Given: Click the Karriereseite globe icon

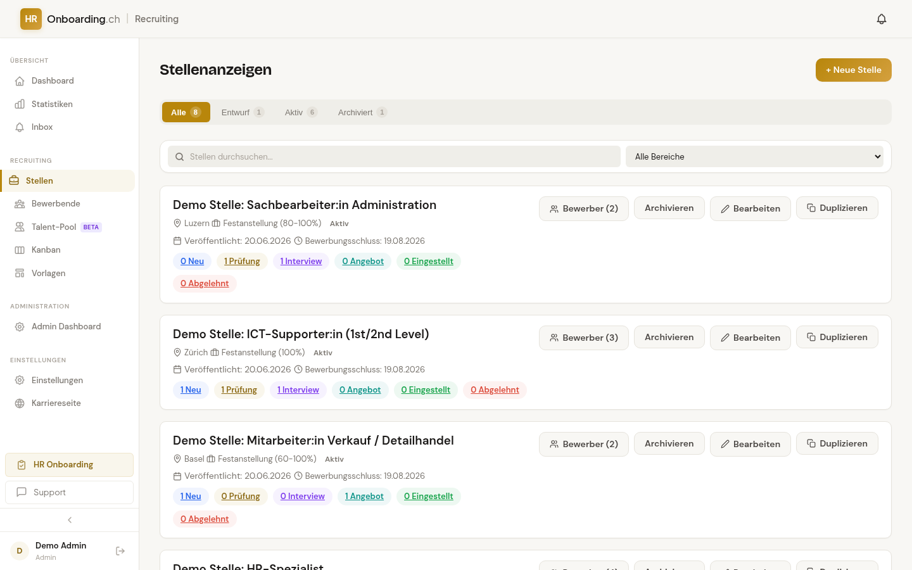Looking at the screenshot, I should point(20,403).
